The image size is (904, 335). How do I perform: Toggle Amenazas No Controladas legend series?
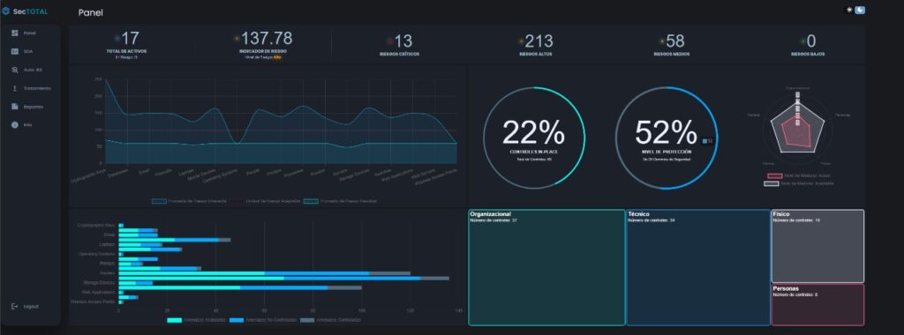pyautogui.click(x=237, y=319)
